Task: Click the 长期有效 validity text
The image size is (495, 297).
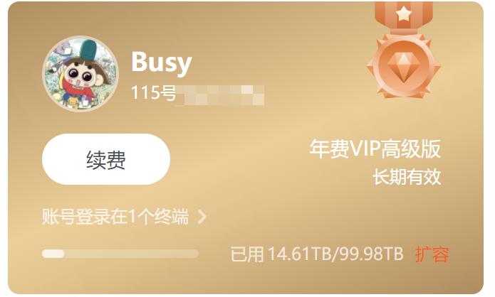Action: [407, 177]
